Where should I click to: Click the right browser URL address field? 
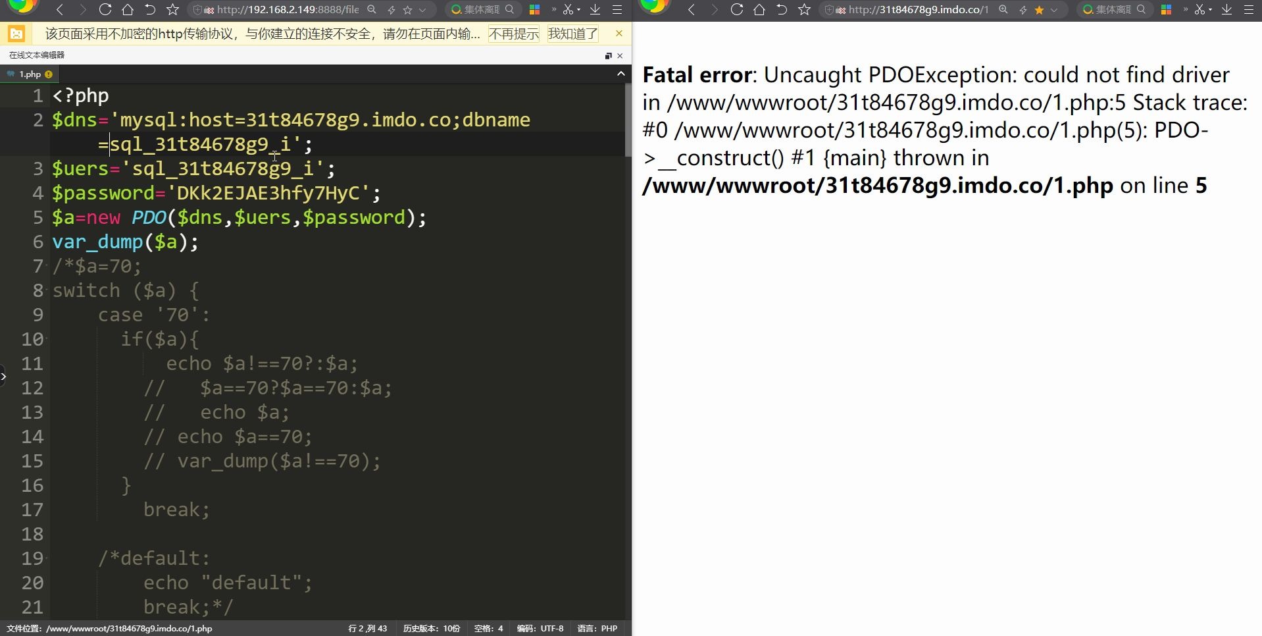click(918, 9)
